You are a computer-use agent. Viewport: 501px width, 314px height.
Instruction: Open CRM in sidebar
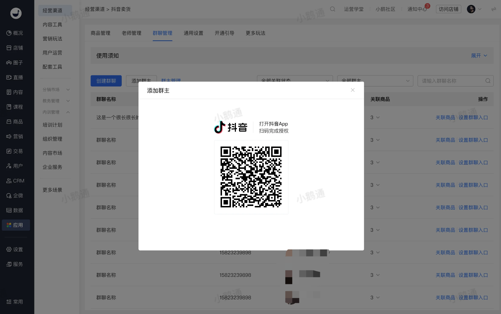[x=15, y=181]
